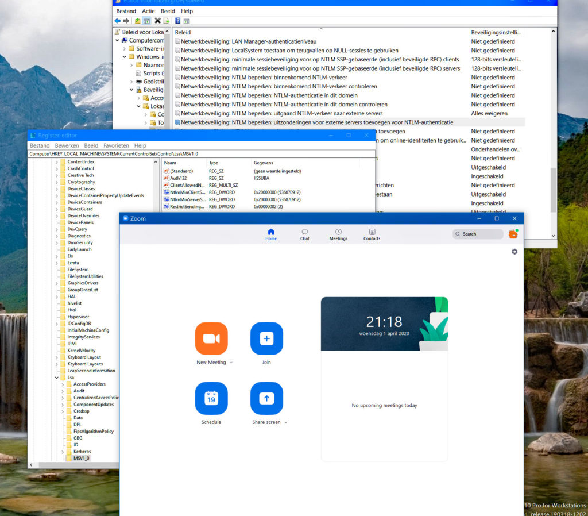
Task: Click LAN Manager-authenticatieniveau policy icon
Action: pyautogui.click(x=177, y=41)
